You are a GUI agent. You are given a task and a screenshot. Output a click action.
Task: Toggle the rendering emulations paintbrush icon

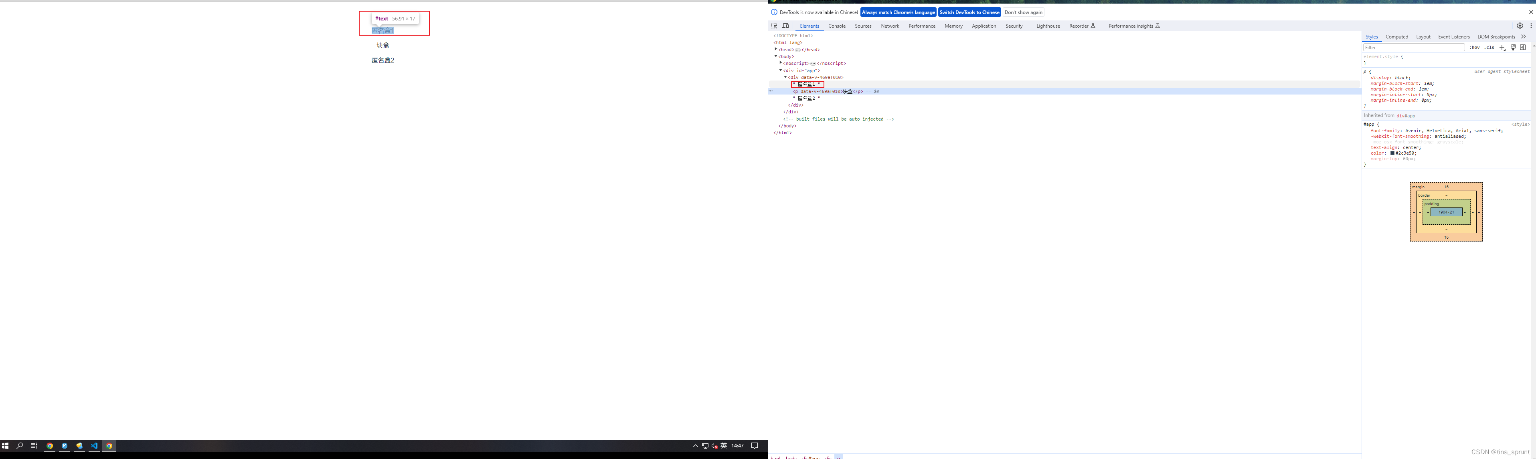[x=1513, y=48]
